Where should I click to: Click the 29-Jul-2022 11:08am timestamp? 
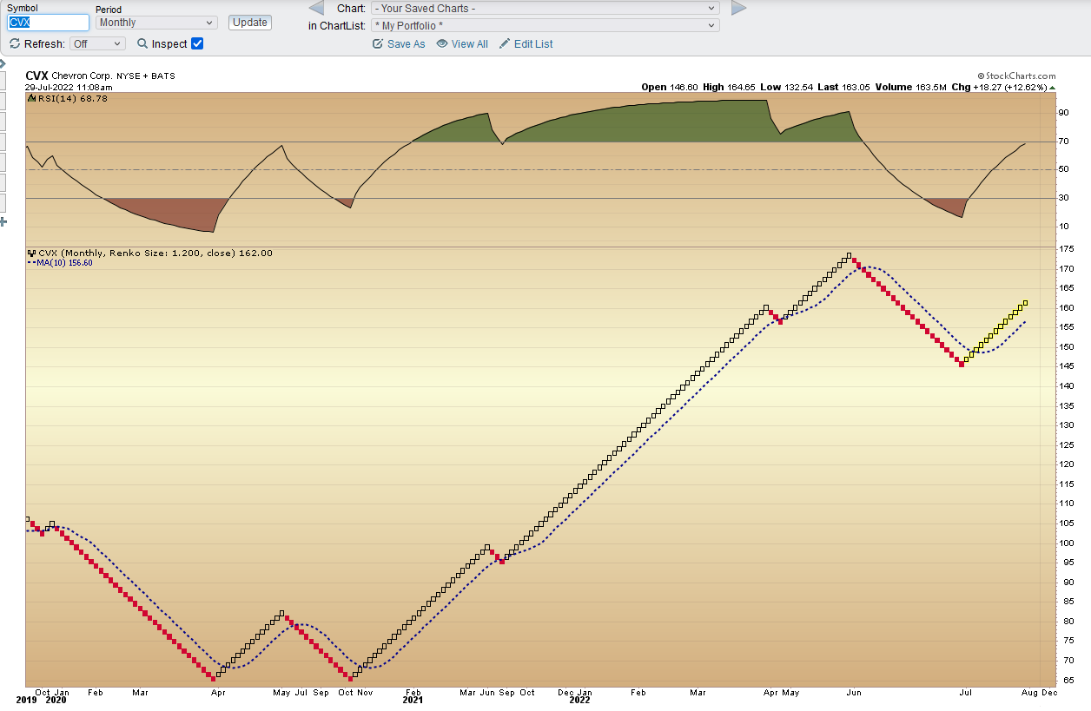tap(69, 88)
